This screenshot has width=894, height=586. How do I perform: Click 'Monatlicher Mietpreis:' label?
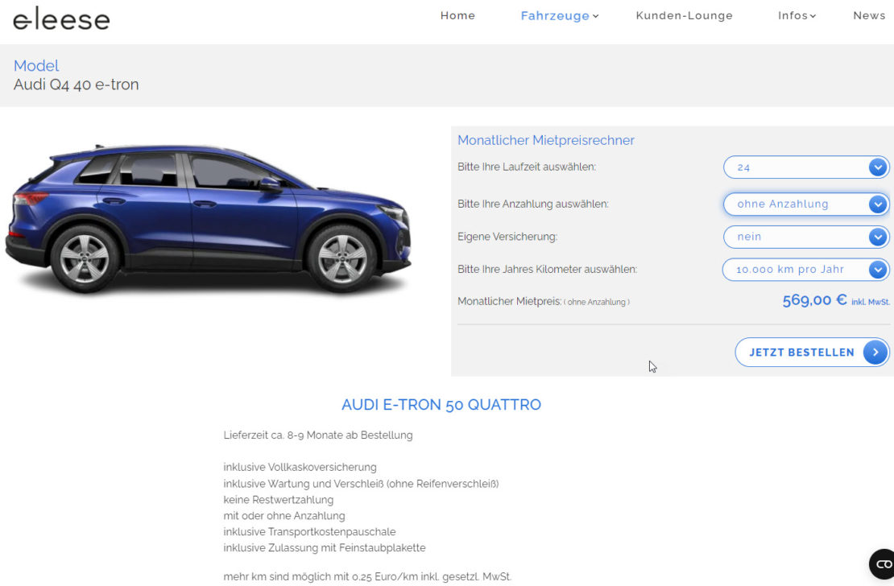pos(509,301)
